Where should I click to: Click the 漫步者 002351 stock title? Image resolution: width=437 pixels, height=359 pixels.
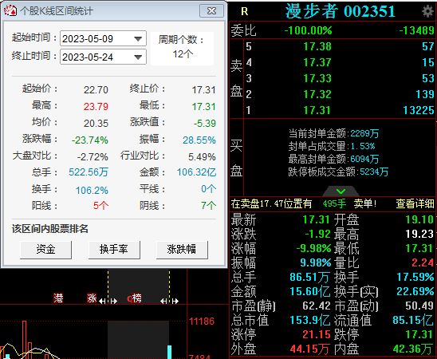pos(340,11)
